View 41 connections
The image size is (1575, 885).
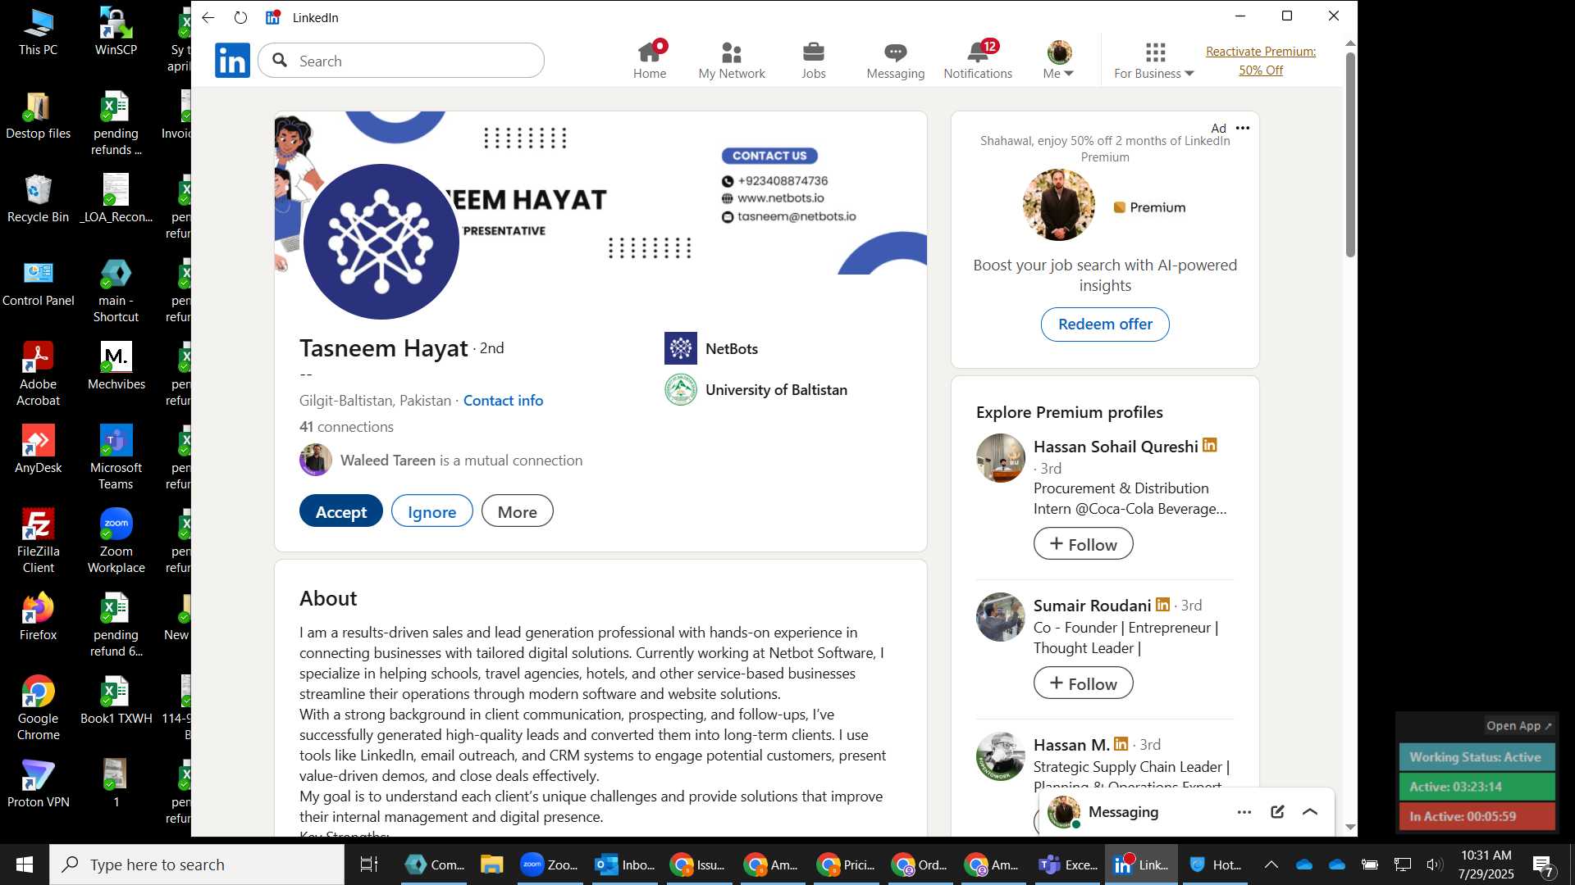[x=346, y=426]
